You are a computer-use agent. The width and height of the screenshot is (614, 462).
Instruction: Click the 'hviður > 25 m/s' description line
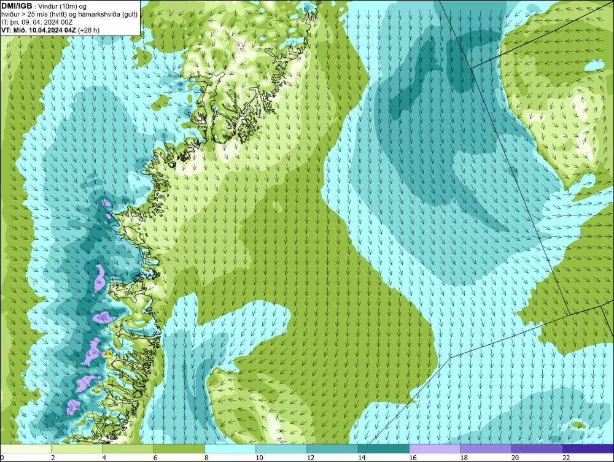click(x=69, y=15)
